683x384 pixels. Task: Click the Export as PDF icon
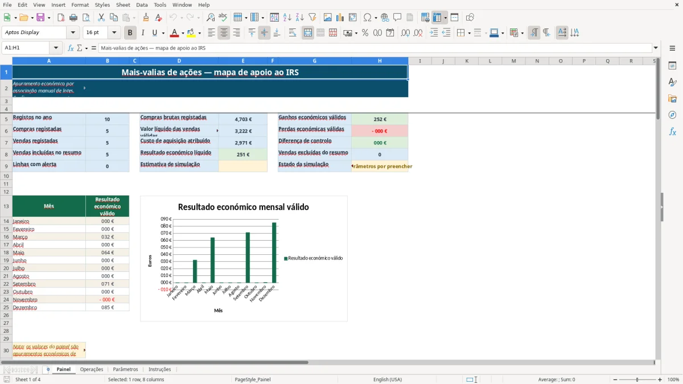click(61, 18)
